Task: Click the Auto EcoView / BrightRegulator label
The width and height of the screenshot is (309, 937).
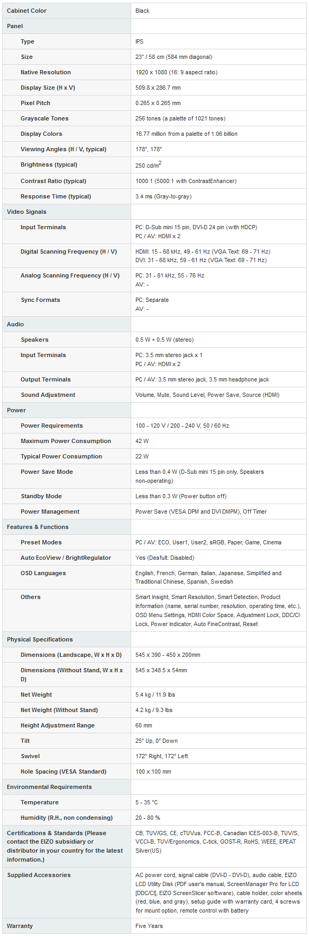Action: 66,558
